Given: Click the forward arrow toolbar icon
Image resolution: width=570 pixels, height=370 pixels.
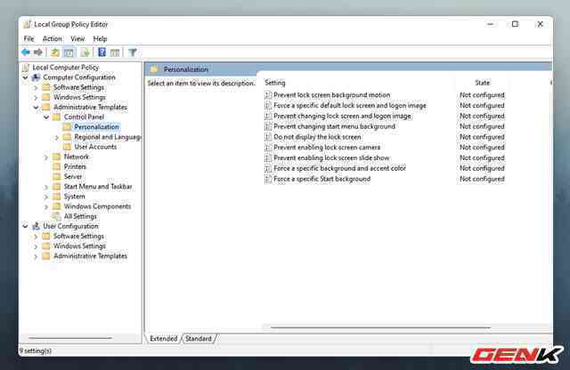Looking at the screenshot, I should 37,52.
